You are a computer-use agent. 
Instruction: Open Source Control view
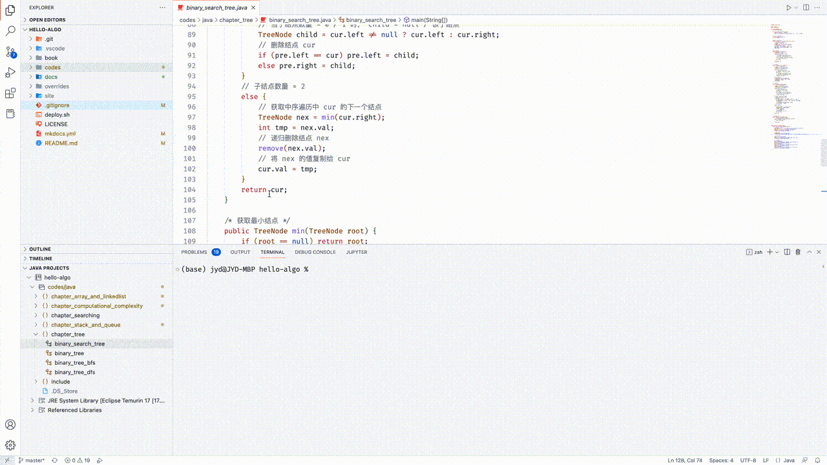coord(10,51)
